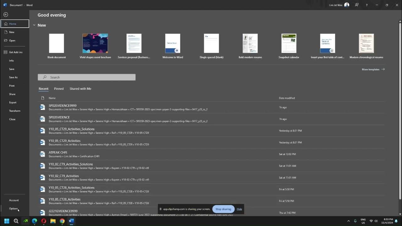Open the Lim Jet Wee account avatar

(x=347, y=5)
